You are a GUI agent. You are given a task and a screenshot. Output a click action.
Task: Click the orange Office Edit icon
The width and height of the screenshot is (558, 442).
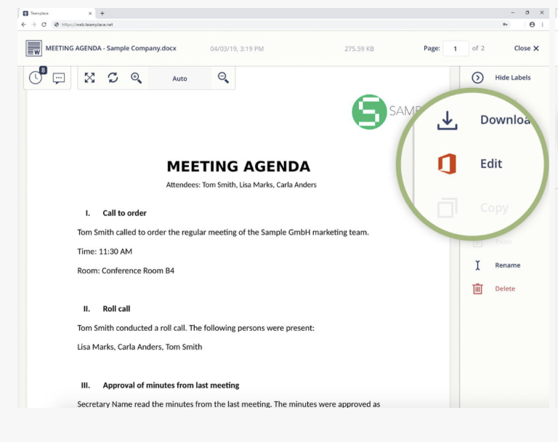448,164
